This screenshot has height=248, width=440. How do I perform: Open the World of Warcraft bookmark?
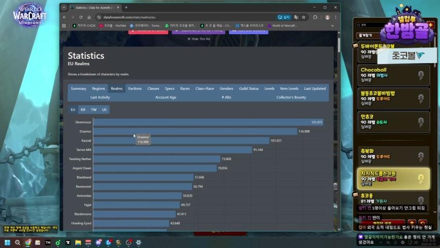(283, 26)
